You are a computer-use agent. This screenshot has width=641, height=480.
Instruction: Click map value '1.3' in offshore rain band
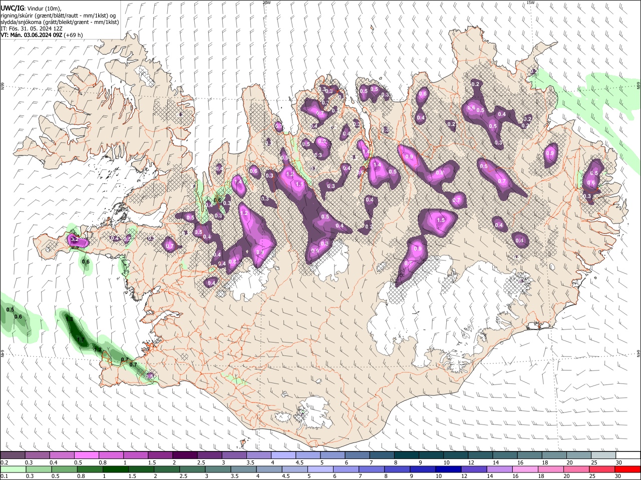[69, 319]
